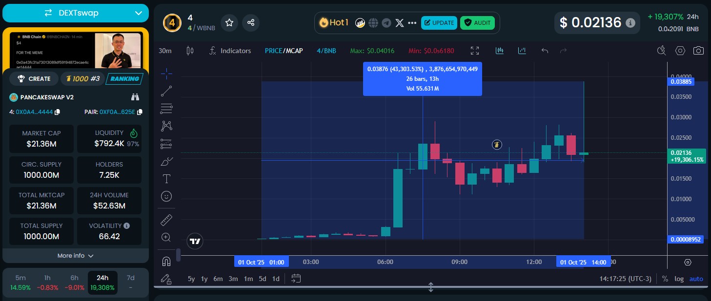Click the AUDIT button
Image resolution: width=711 pixels, height=301 pixels.
[x=477, y=23]
